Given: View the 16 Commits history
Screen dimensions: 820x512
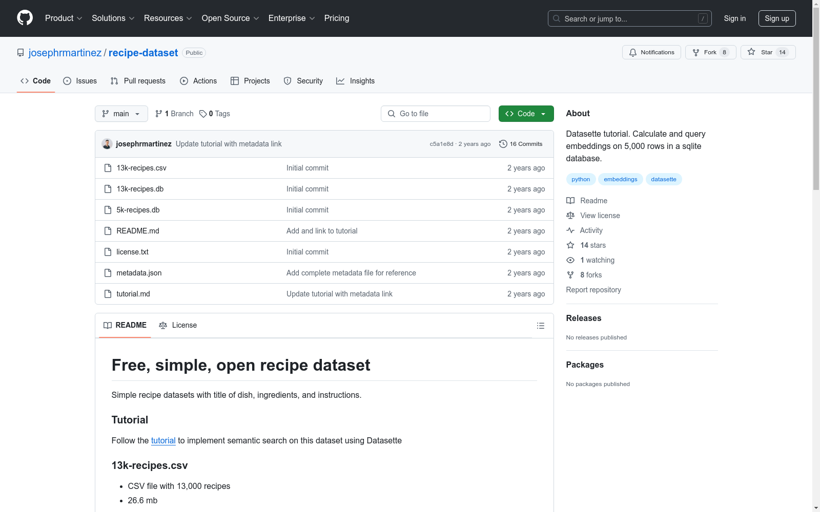Looking at the screenshot, I should tap(521, 144).
